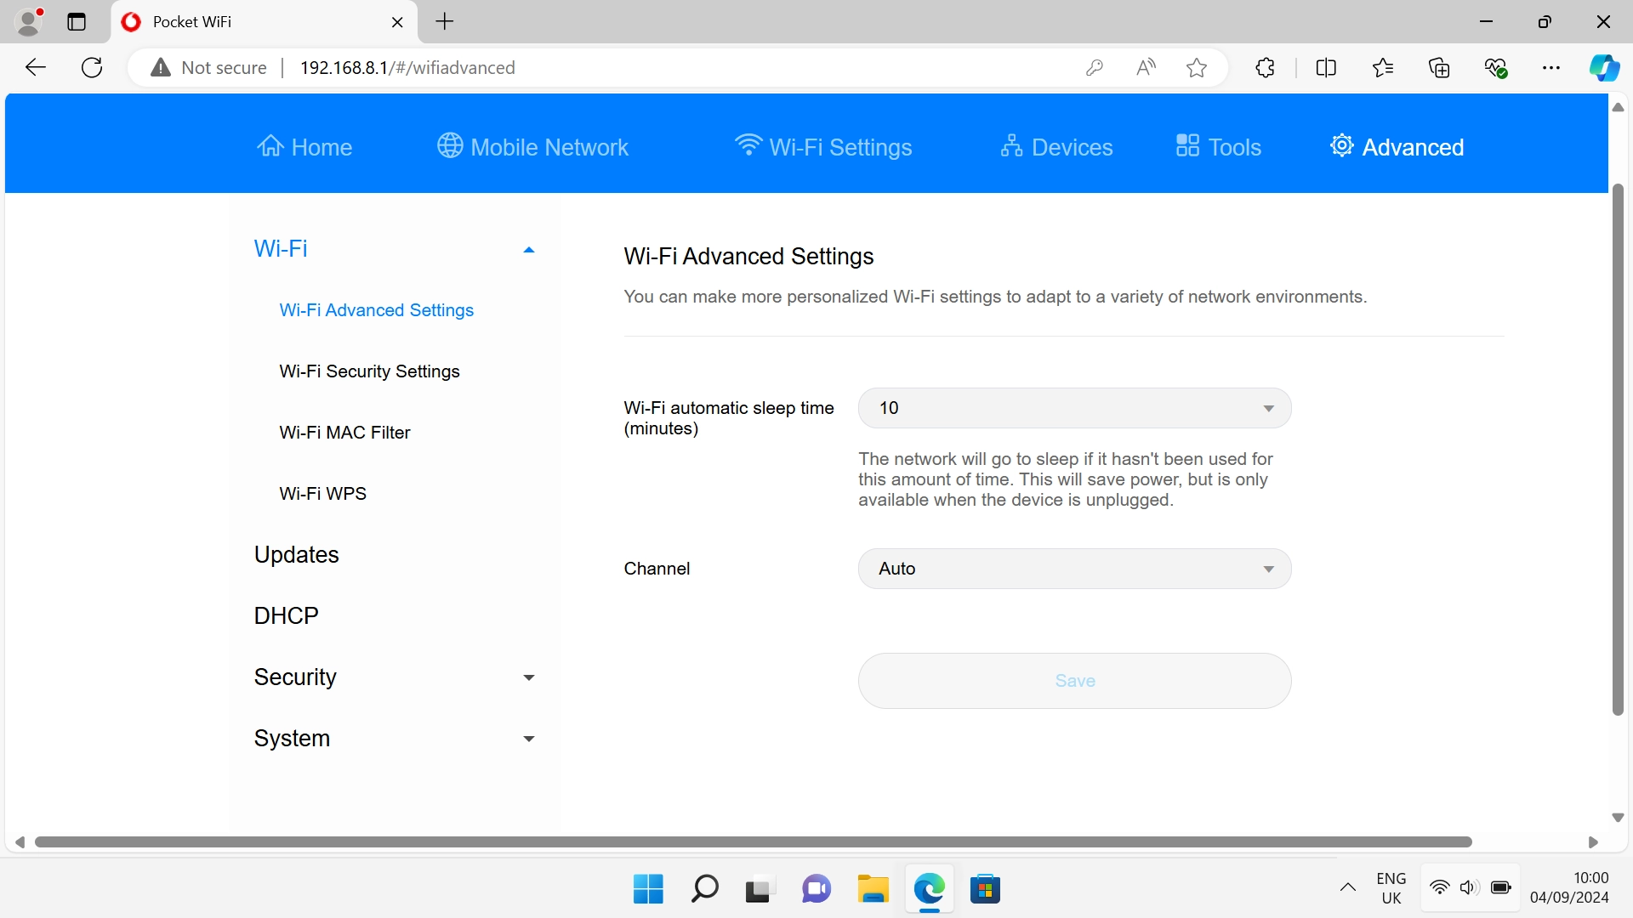Open the DHCP settings link
This screenshot has height=918, width=1633.
pos(286,615)
